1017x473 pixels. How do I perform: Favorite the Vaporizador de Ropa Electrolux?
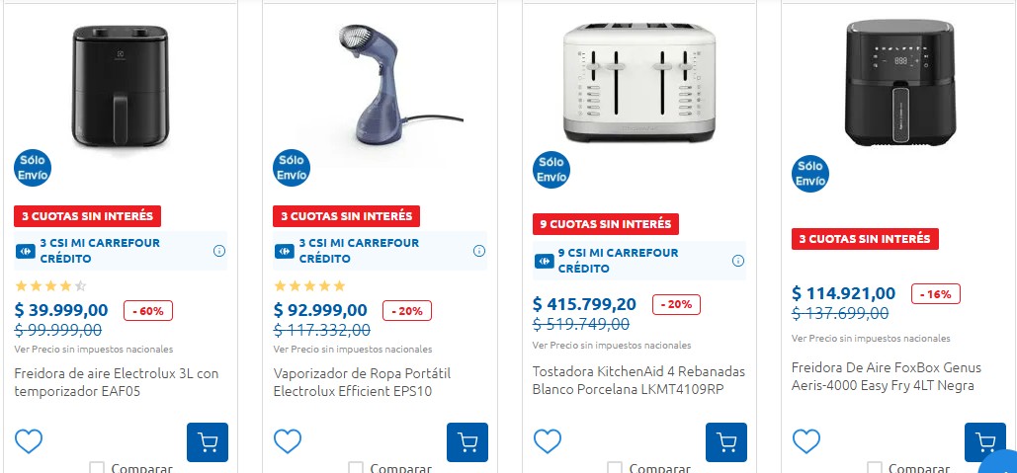click(288, 441)
